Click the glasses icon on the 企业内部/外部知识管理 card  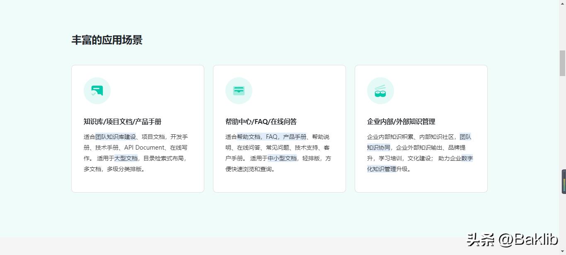[380, 91]
